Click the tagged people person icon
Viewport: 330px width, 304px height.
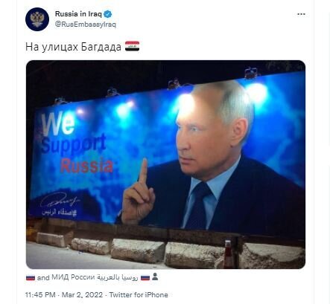pos(155,276)
